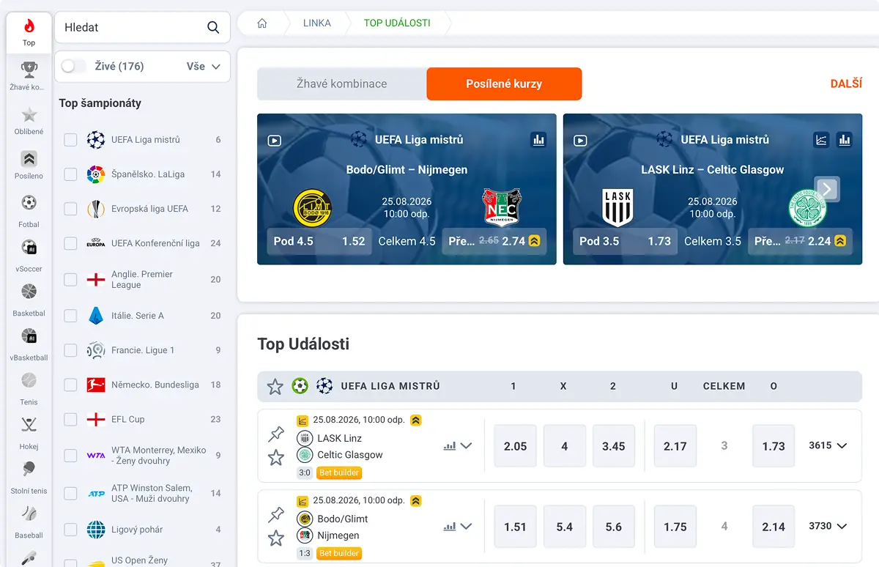This screenshot has width=879, height=567.
Task: Check the Itálie. Serie A box
Action: pyautogui.click(x=70, y=316)
